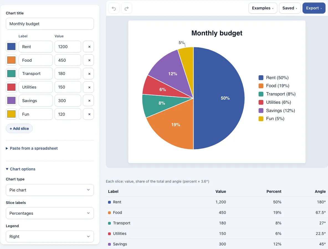The image size is (328, 249).
Task: Edit the Transport label field
Action: pos(35,74)
